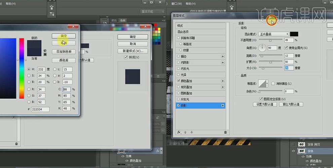Select the L lightness radio button

point(54,69)
